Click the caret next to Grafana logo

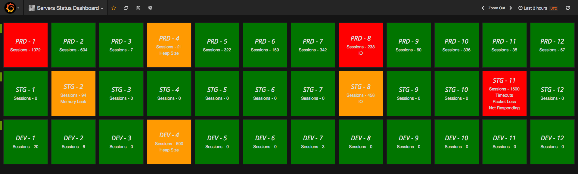point(18,8)
